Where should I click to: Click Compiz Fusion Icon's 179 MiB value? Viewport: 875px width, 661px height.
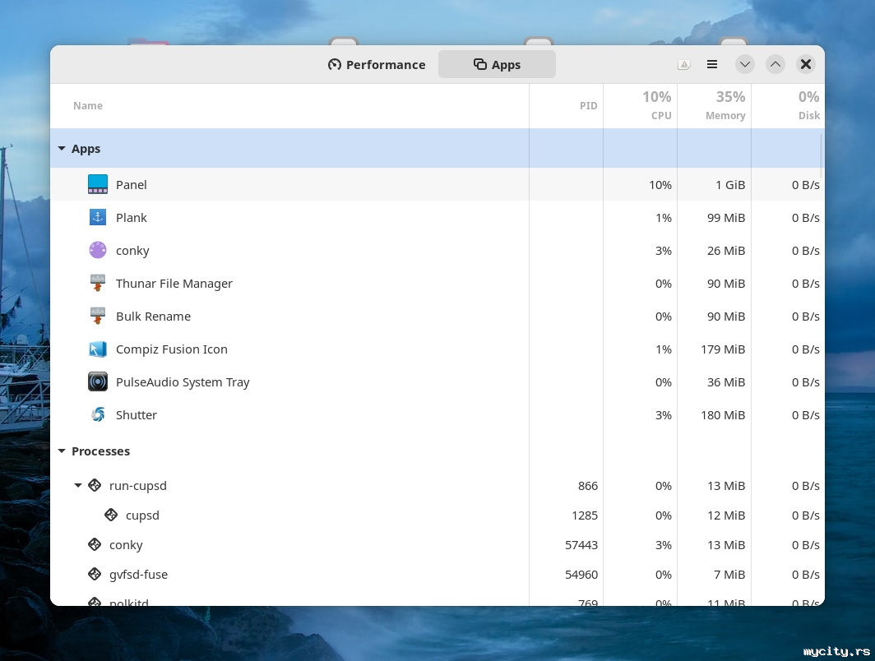[x=723, y=349]
